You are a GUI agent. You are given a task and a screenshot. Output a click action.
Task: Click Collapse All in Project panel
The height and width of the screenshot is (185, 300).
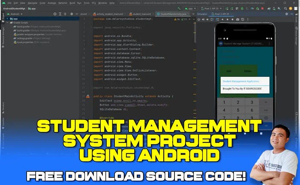pyautogui.click(x=65, y=14)
